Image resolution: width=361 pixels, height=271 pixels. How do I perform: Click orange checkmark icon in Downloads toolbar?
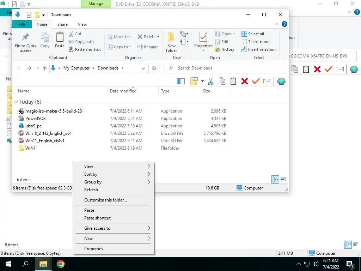(x=256, y=81)
